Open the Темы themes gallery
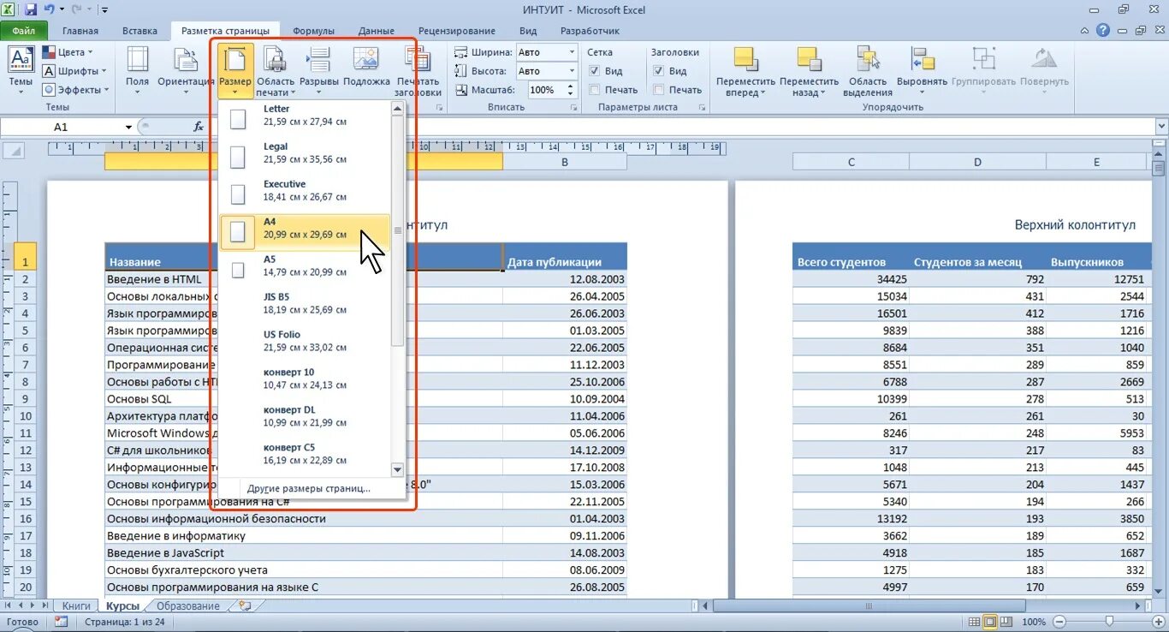 [x=21, y=70]
